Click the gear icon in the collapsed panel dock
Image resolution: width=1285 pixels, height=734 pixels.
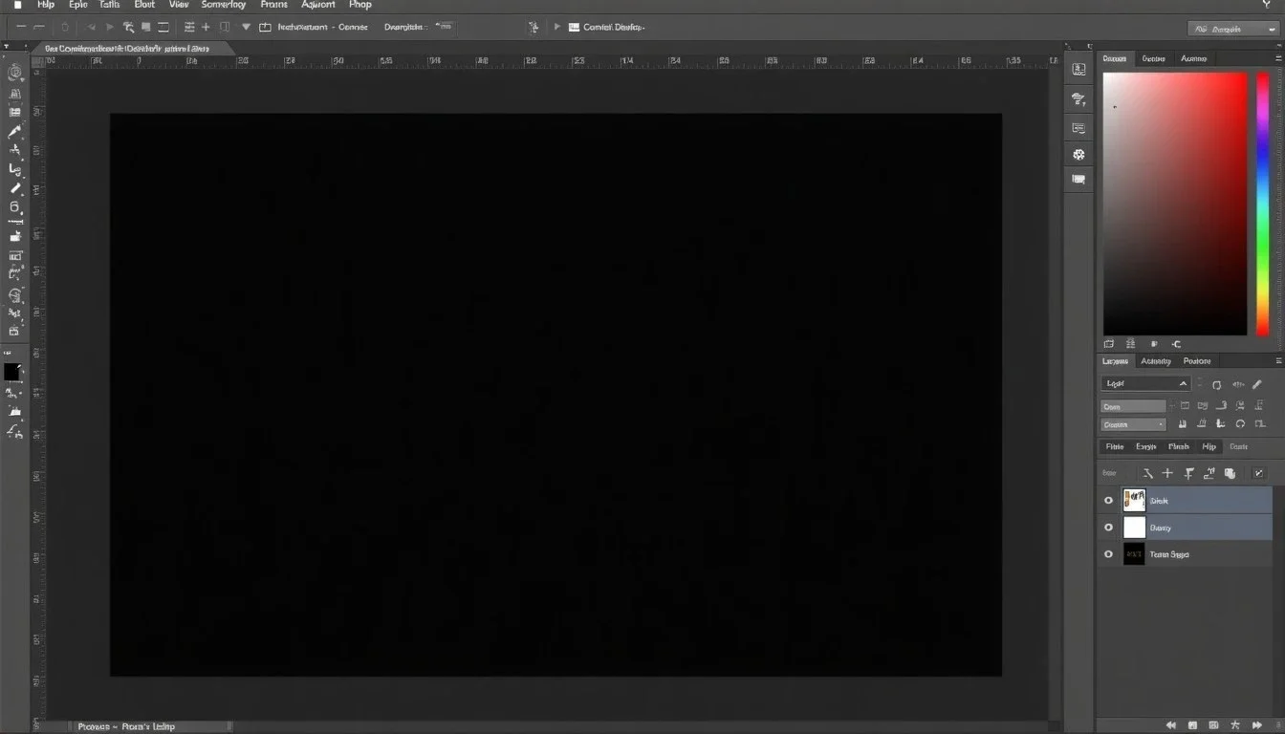coord(1078,154)
